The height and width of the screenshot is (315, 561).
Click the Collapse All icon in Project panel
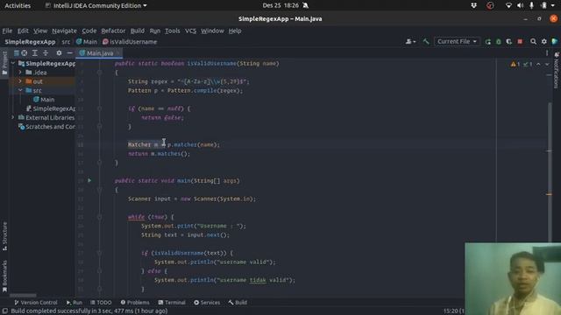[x=46, y=53]
